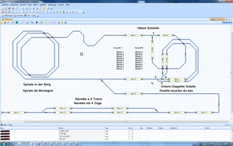
Task: Click Block 1 in lower double loop
Action: (x=177, y=79)
